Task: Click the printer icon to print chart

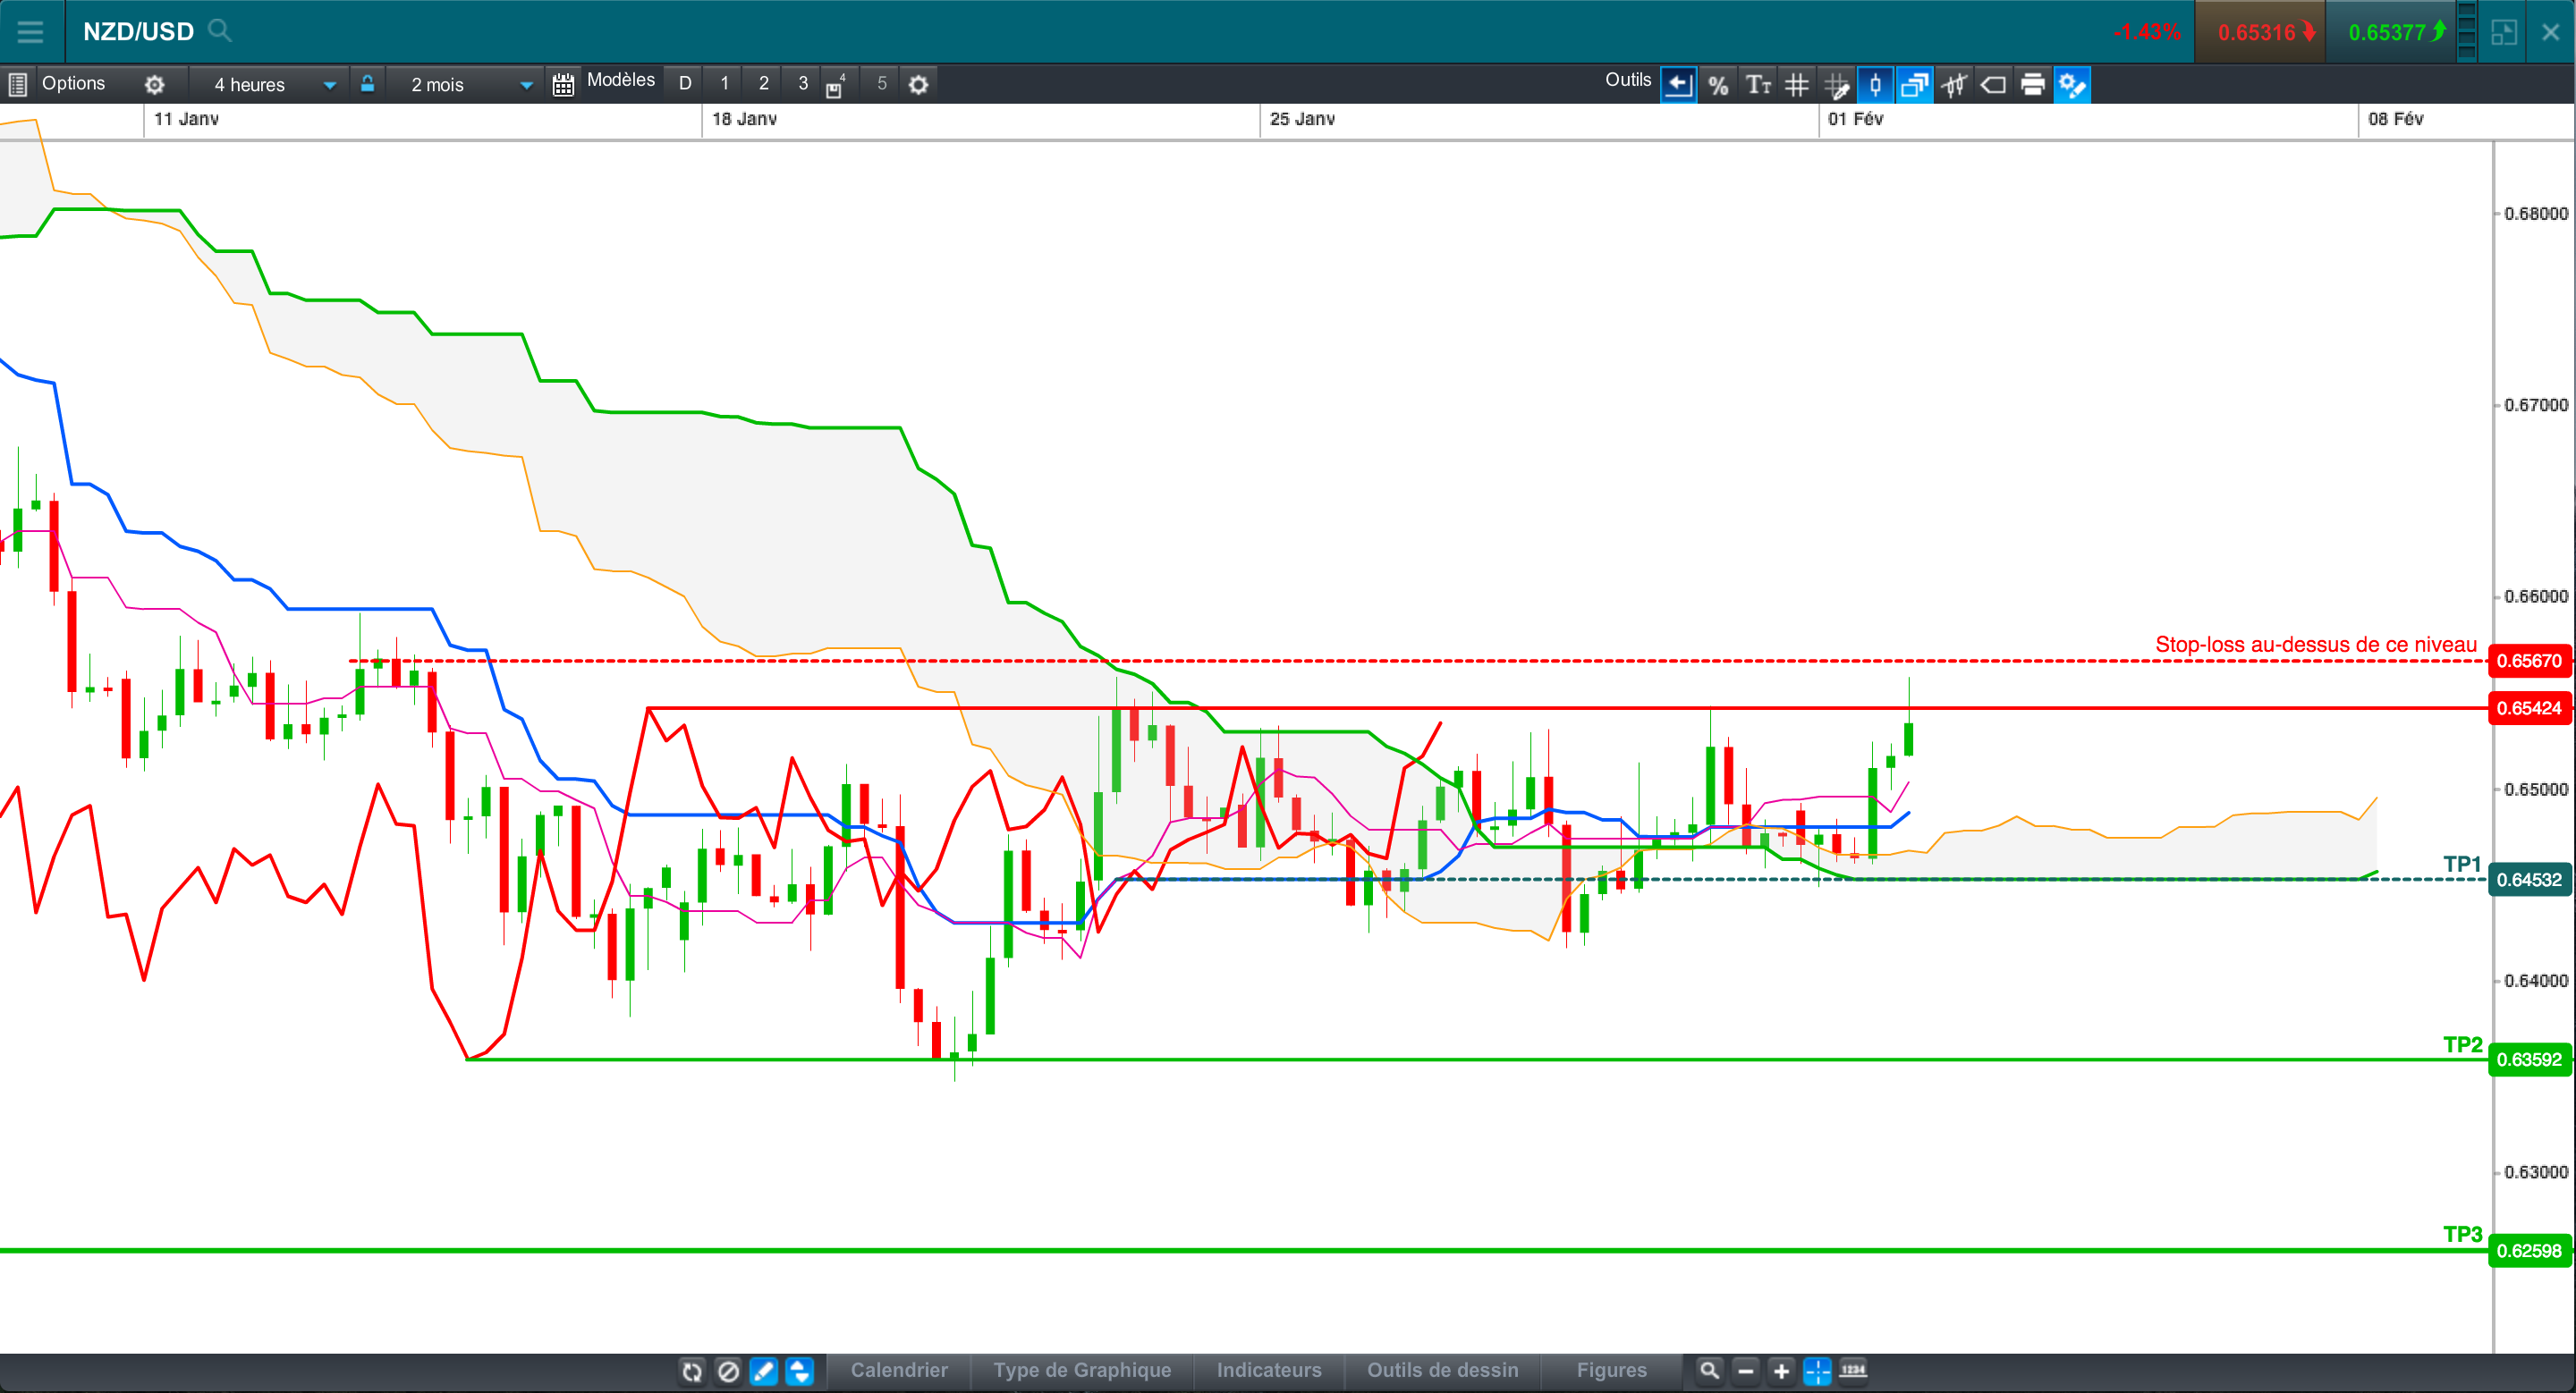Action: click(2032, 85)
